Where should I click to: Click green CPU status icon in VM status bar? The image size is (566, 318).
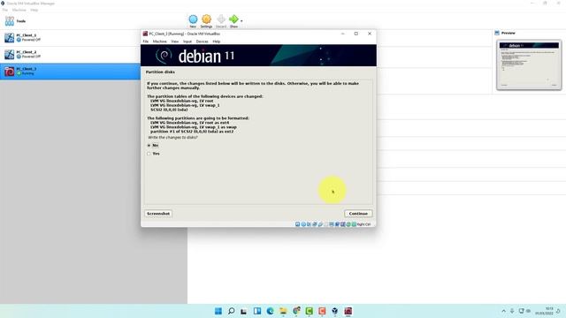pyautogui.click(x=348, y=224)
